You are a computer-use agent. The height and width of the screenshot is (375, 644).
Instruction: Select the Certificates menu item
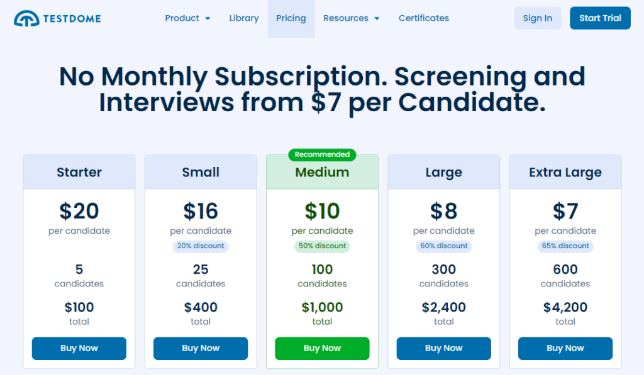click(423, 18)
